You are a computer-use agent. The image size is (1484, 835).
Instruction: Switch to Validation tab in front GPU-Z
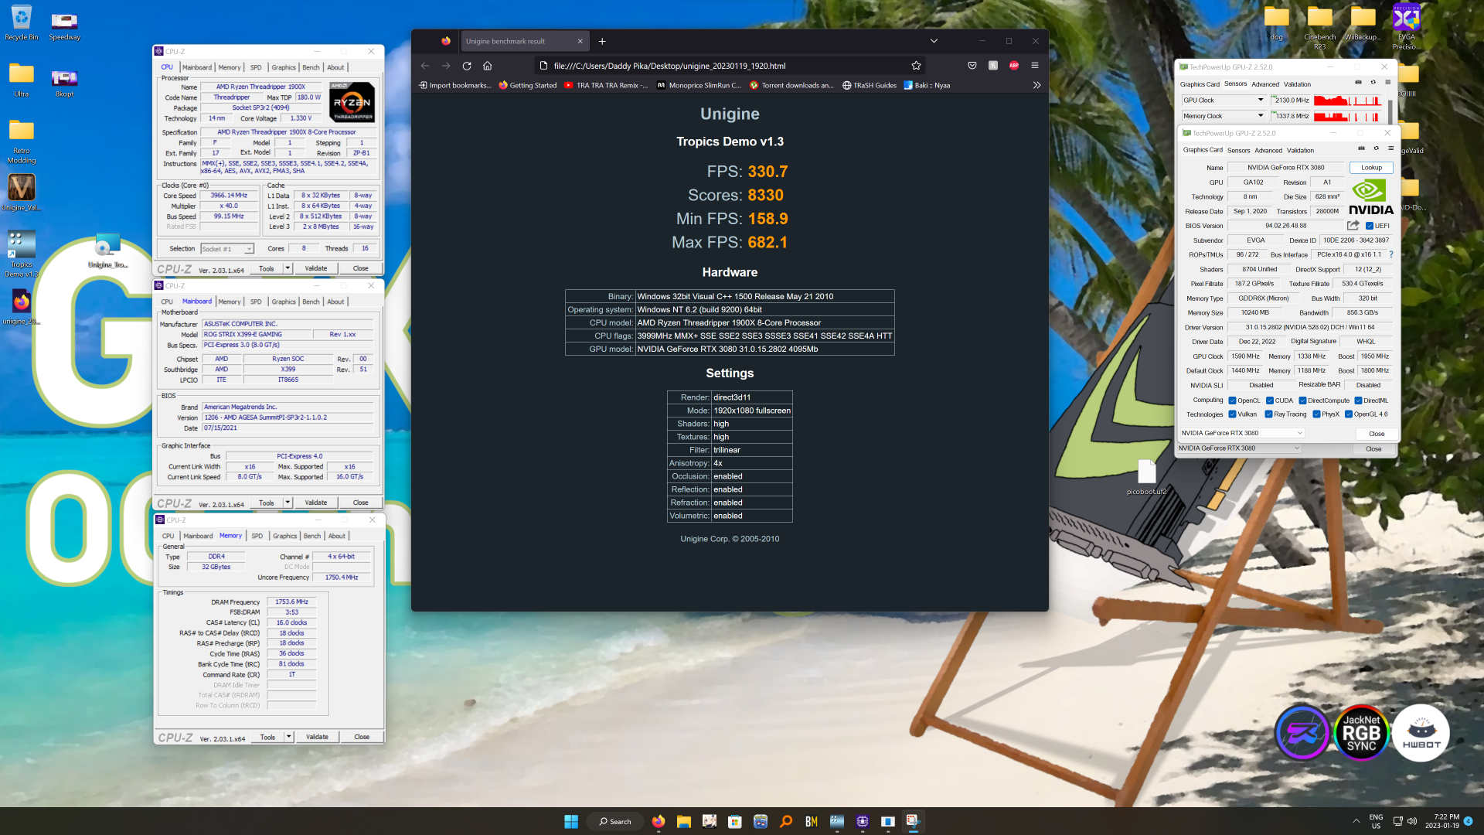click(1300, 150)
